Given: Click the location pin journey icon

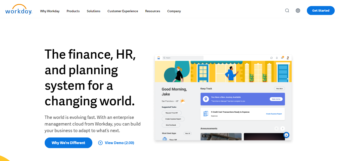Looking at the screenshot, I should pos(206,99).
